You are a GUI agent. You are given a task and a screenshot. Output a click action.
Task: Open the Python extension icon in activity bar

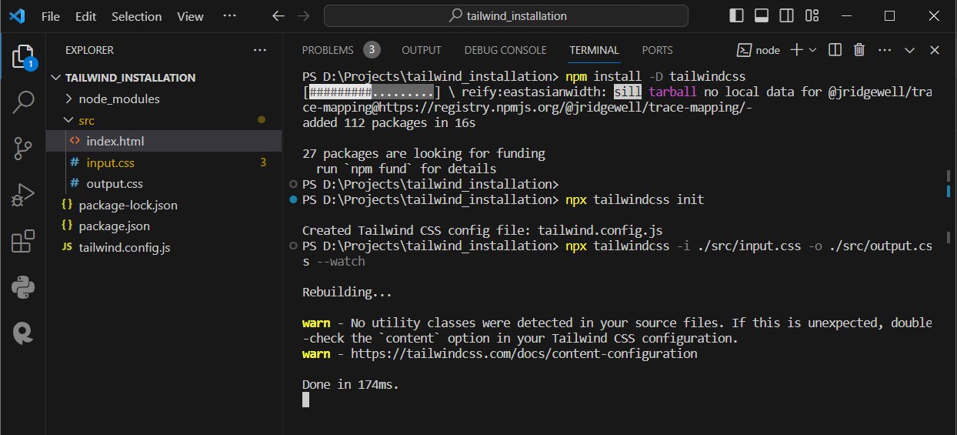pyautogui.click(x=23, y=288)
